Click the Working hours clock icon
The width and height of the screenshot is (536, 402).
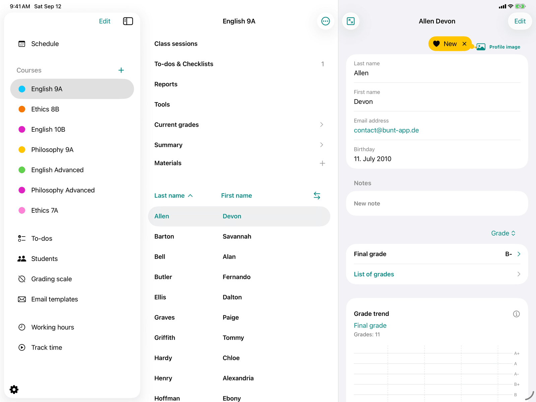pyautogui.click(x=22, y=327)
